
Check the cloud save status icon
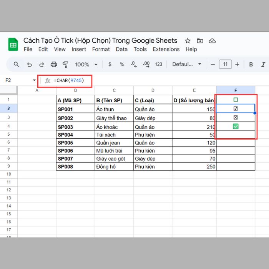point(212,41)
